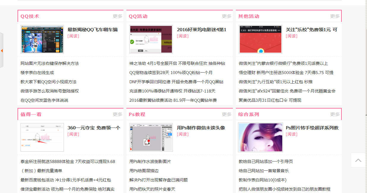
Task: Open the 充话费100%得绿钻开通特权 link
Action: click(172, 91)
